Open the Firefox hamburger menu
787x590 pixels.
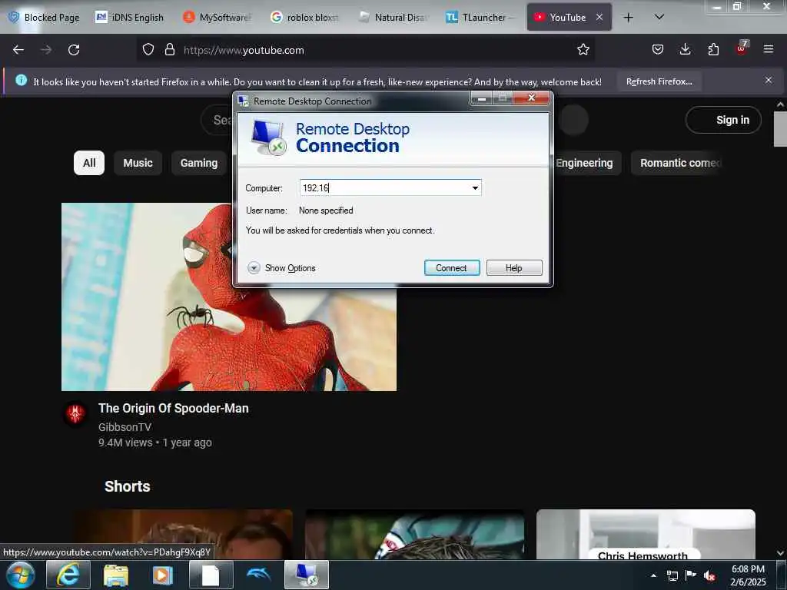pyautogui.click(x=768, y=50)
